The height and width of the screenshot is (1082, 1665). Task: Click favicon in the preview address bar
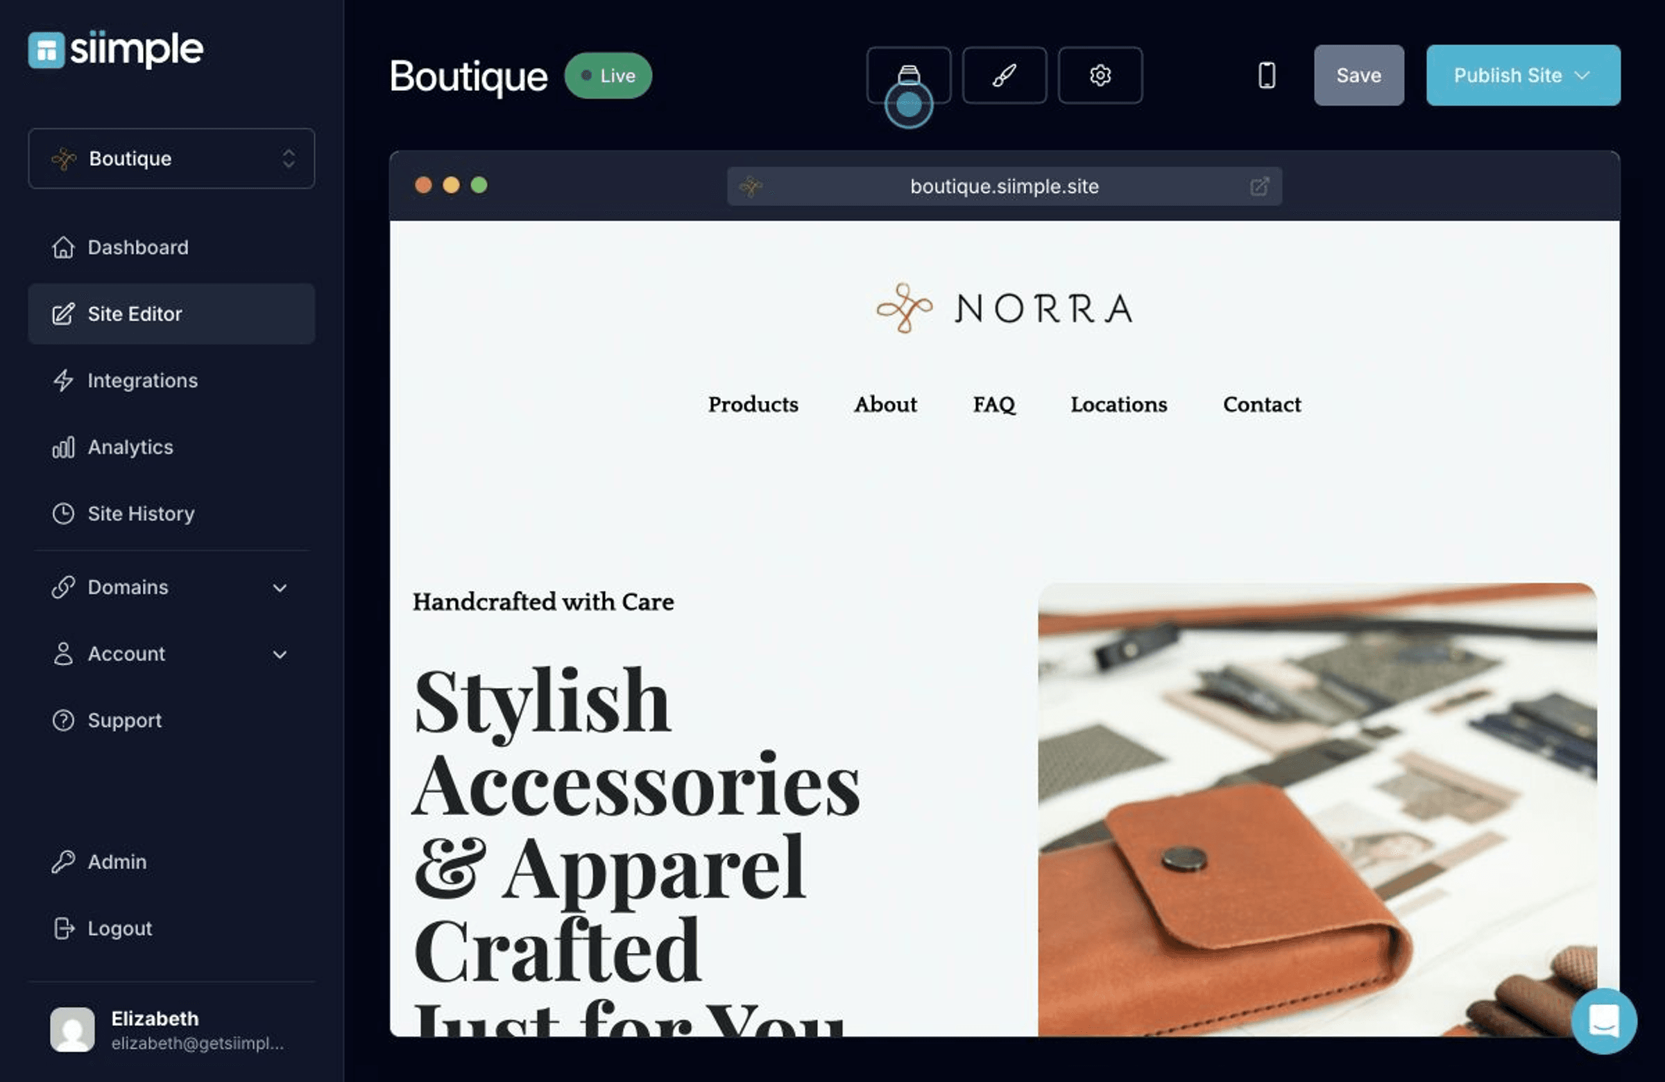(750, 186)
